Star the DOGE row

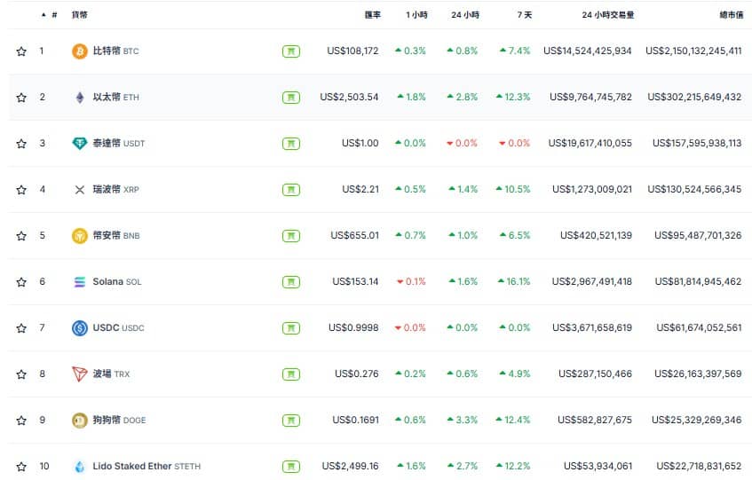pyautogui.click(x=21, y=421)
